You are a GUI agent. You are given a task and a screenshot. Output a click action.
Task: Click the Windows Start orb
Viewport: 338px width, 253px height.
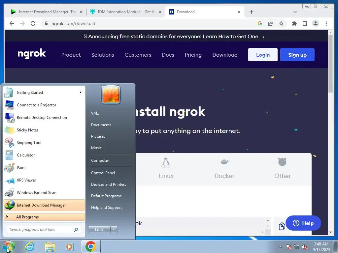tap(9, 246)
